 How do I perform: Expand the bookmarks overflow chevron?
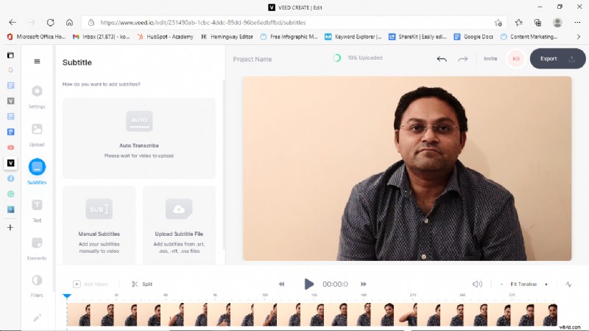pyautogui.click(x=576, y=35)
